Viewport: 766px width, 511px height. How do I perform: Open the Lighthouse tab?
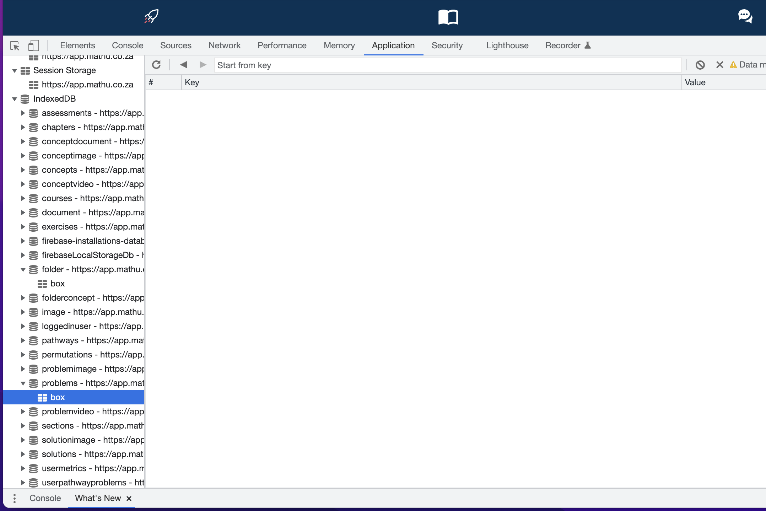[x=507, y=45]
